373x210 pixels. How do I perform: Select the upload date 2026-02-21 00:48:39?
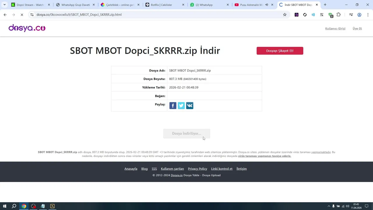coord(184,87)
